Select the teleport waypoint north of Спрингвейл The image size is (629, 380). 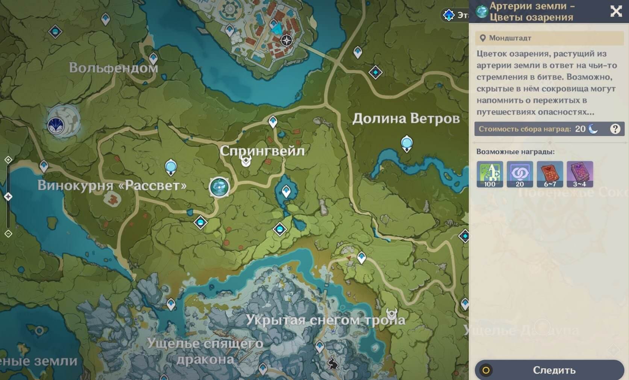tap(273, 121)
